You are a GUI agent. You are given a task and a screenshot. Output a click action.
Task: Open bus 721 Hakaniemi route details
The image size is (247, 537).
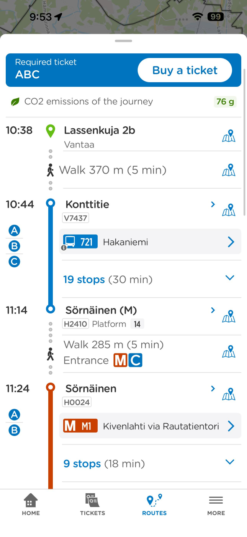(150, 242)
